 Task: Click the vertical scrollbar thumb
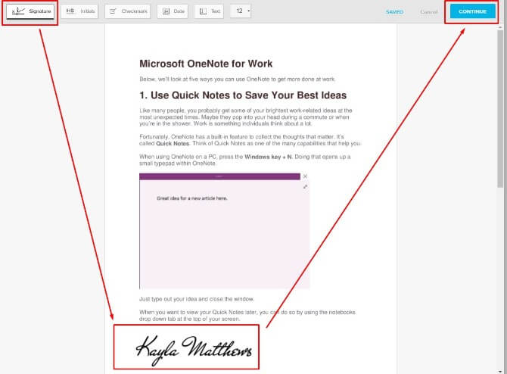[x=500, y=108]
